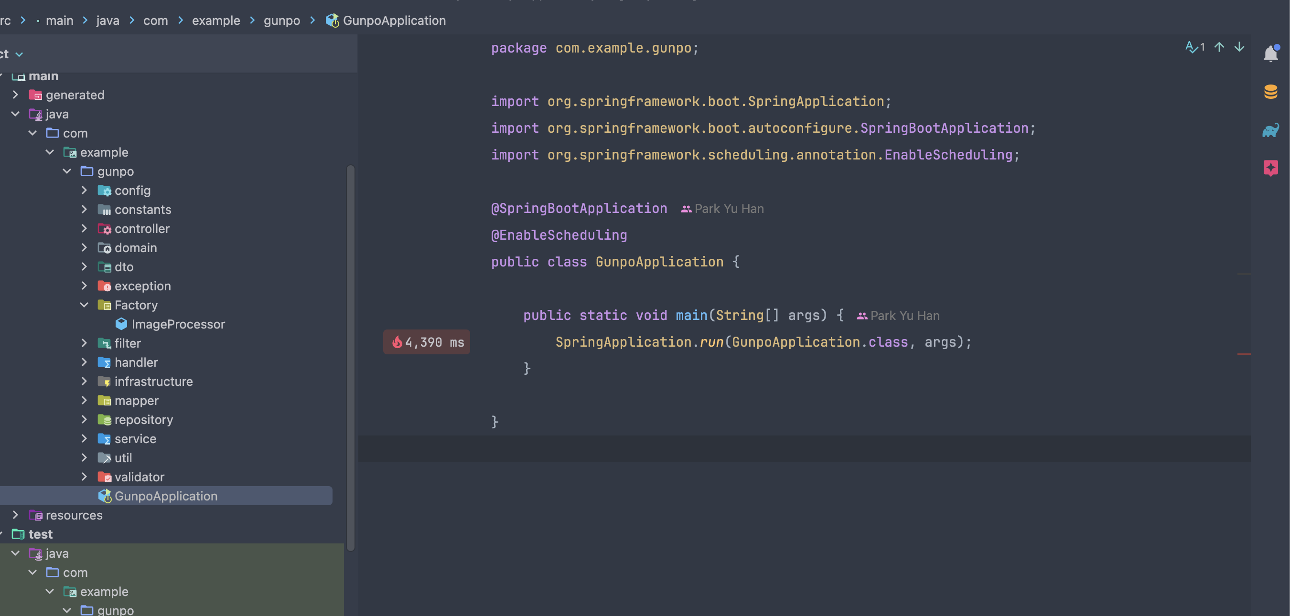Click the repository folder database icon
This screenshot has width=1290, height=616.
(x=104, y=420)
